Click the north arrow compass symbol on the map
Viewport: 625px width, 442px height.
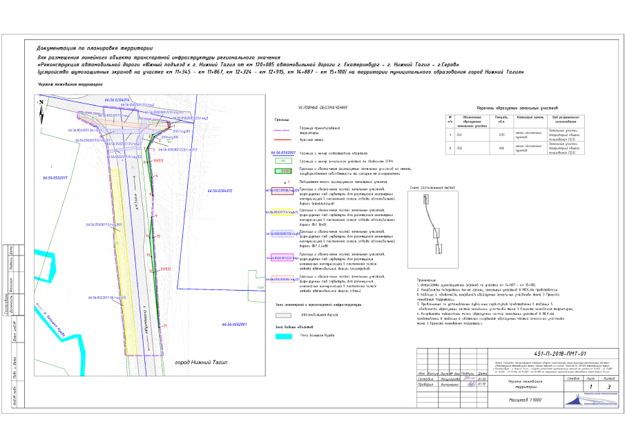(41, 112)
